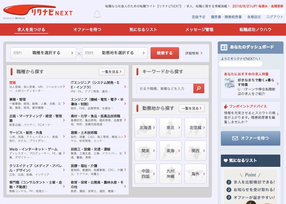Screen dimensions: 286x204
Task: Choose the 海外 region tile
Action: click(196, 174)
